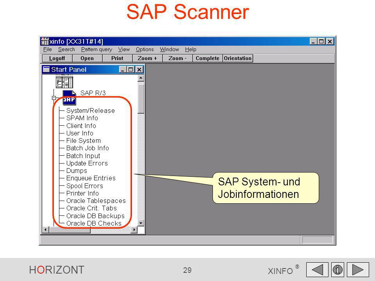The image size is (375, 281).
Task: Select Client Info tree entry
Action: [x=81, y=126]
